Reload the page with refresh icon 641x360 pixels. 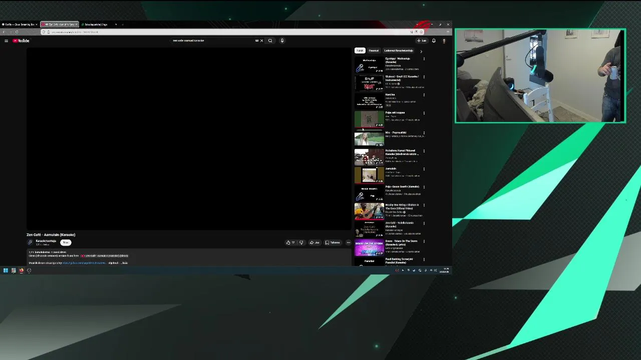coord(17,32)
